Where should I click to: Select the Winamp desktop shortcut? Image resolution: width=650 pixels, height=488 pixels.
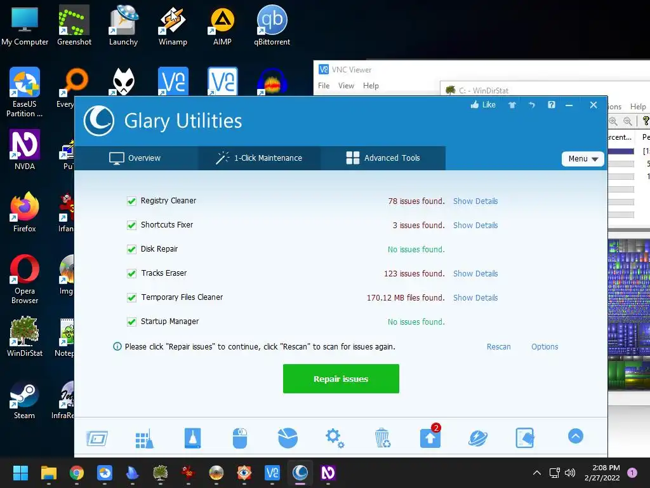(x=173, y=25)
